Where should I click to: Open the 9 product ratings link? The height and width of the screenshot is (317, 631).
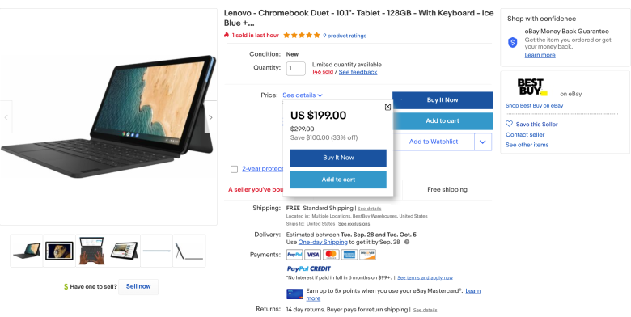(345, 36)
